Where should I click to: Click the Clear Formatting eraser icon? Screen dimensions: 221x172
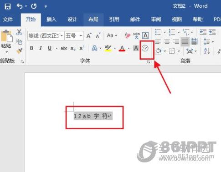(x=128, y=35)
